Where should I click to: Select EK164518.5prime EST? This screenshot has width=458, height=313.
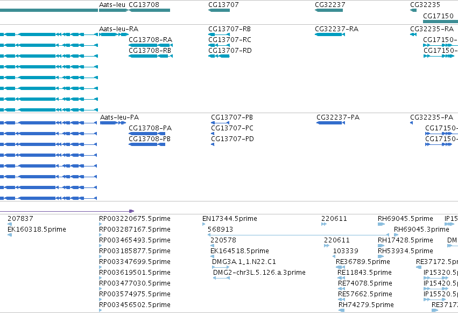[212, 256]
